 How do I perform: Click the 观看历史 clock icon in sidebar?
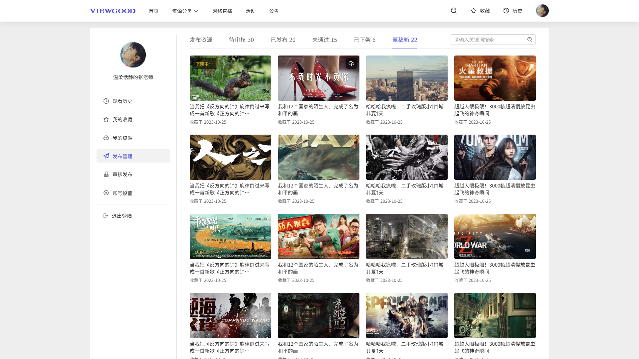pos(106,101)
